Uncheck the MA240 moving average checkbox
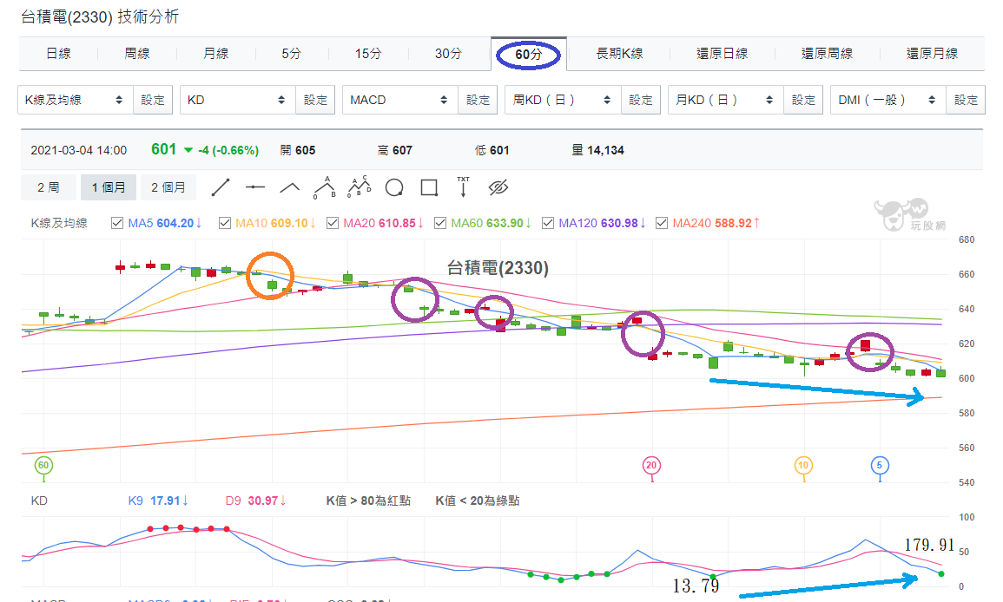The image size is (1003, 602). pos(662,223)
